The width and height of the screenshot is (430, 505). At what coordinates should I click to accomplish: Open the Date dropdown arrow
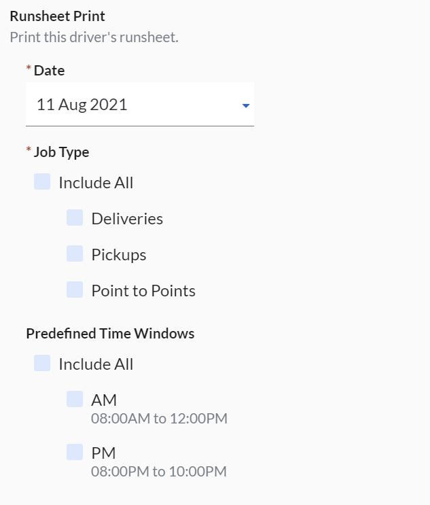[246, 106]
